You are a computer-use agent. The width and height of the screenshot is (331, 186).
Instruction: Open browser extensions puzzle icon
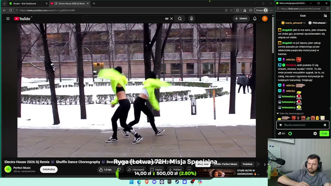[238, 10]
